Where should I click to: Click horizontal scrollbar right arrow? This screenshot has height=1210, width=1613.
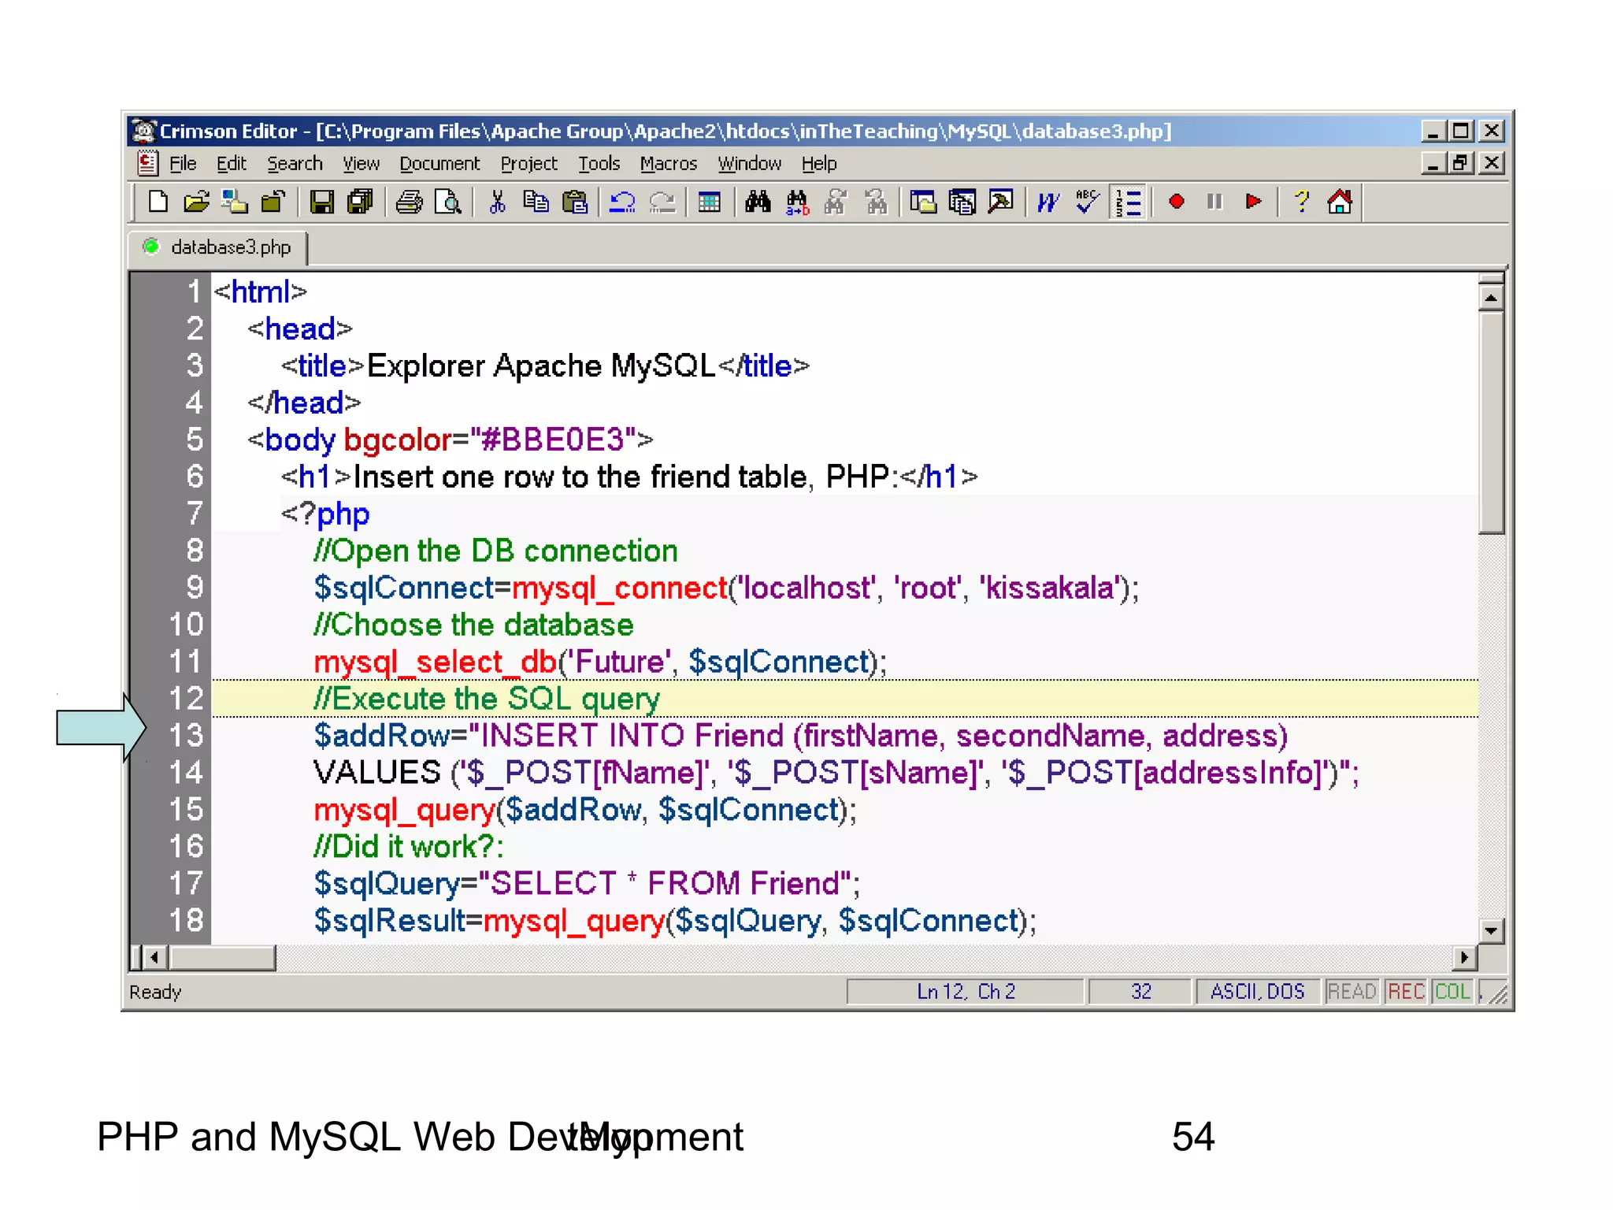(1464, 958)
